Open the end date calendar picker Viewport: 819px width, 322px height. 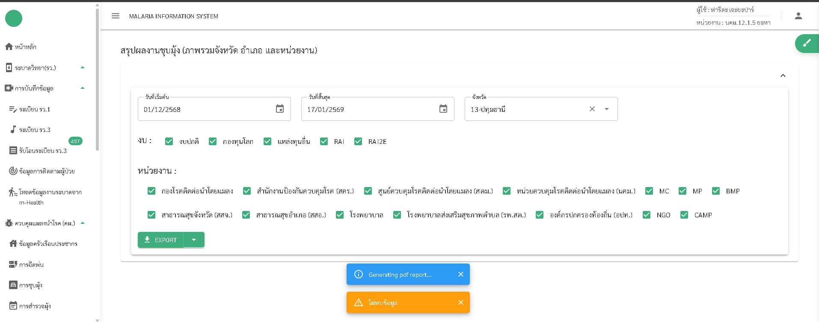tap(443, 109)
